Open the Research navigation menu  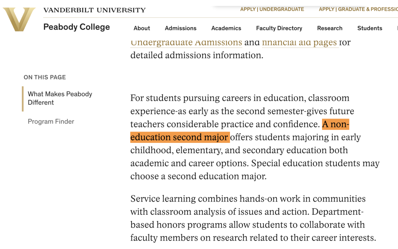(330, 28)
